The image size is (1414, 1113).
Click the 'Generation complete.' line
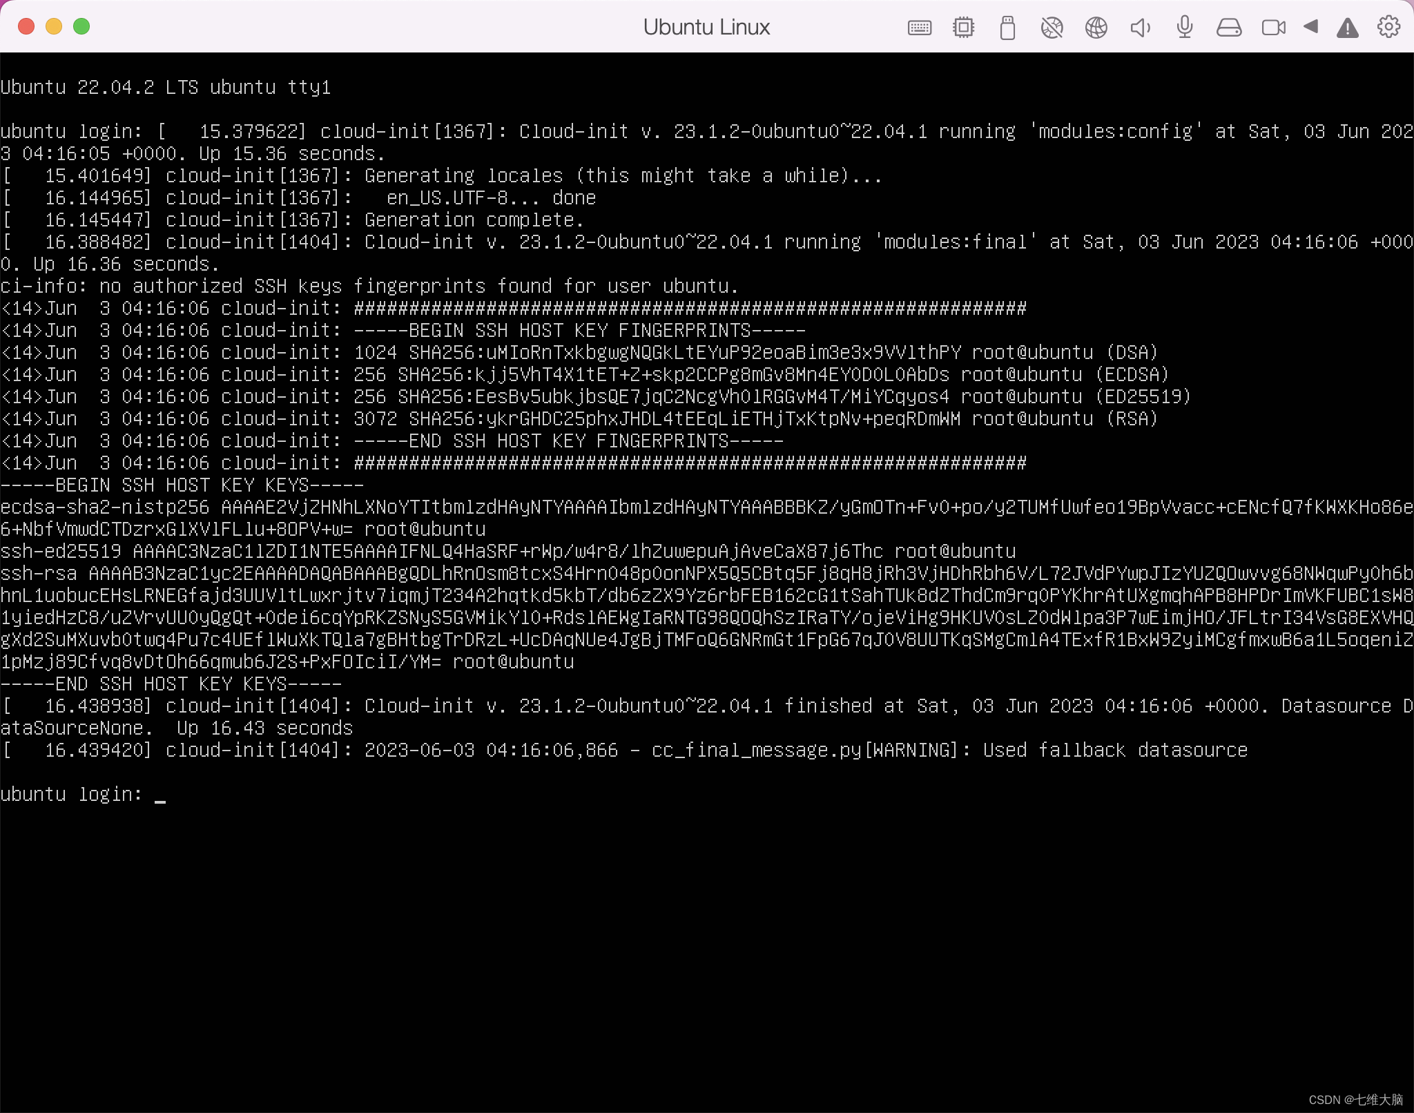[x=293, y=220]
